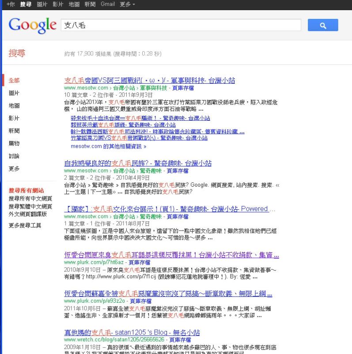Image resolution: width=352 pixels, height=354 pixels.
Task: Click the Google logo
Action: pos(32,25)
